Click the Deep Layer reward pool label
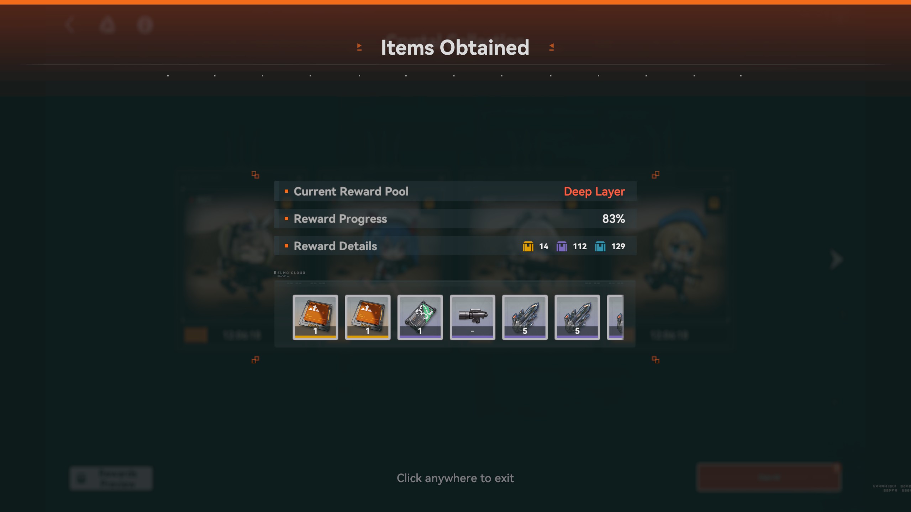Screen dimensions: 911x512 pos(594,192)
